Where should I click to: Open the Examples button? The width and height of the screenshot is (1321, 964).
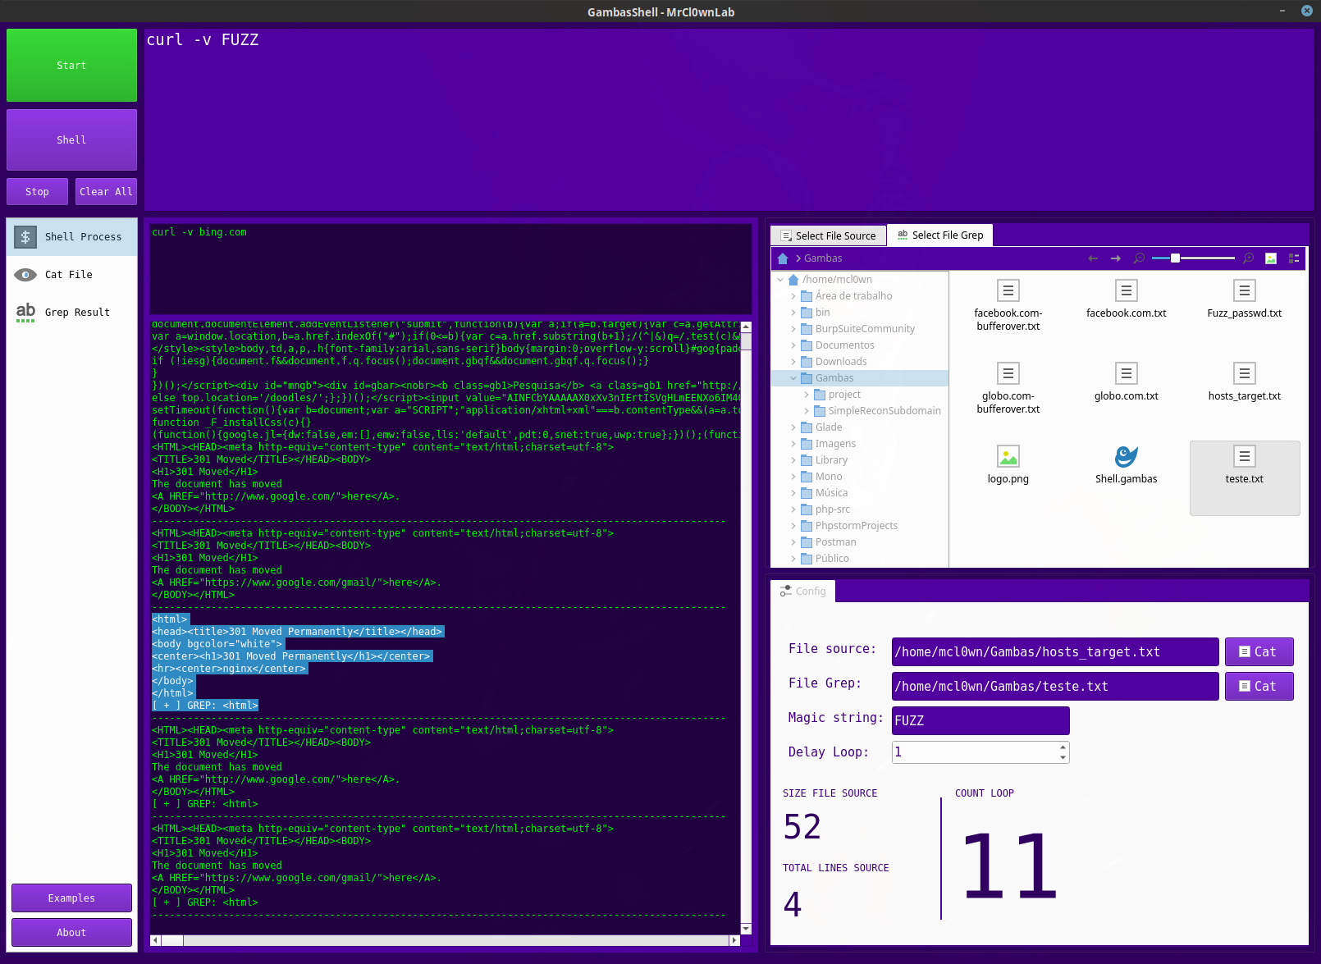tap(71, 898)
